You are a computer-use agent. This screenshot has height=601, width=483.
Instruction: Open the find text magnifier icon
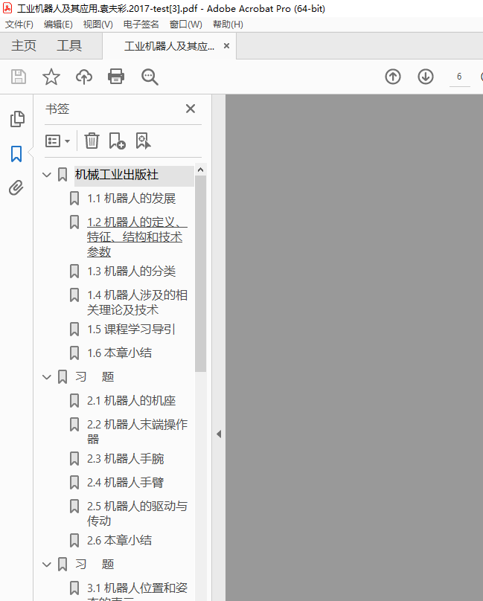[x=150, y=77]
